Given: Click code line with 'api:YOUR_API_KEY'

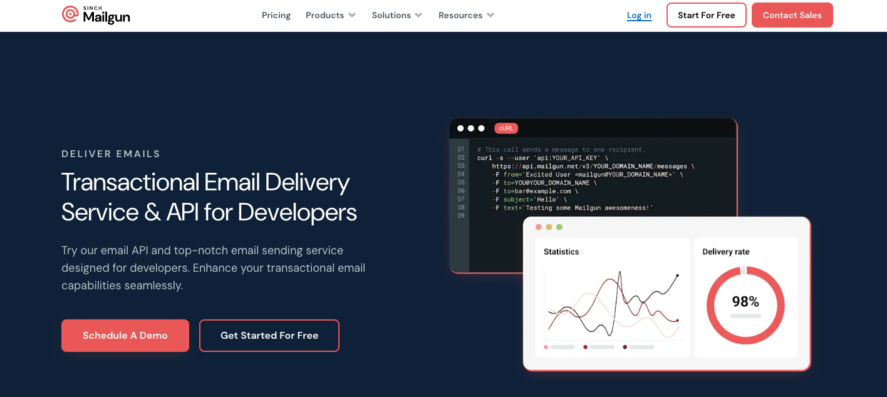Looking at the screenshot, I should [x=542, y=158].
